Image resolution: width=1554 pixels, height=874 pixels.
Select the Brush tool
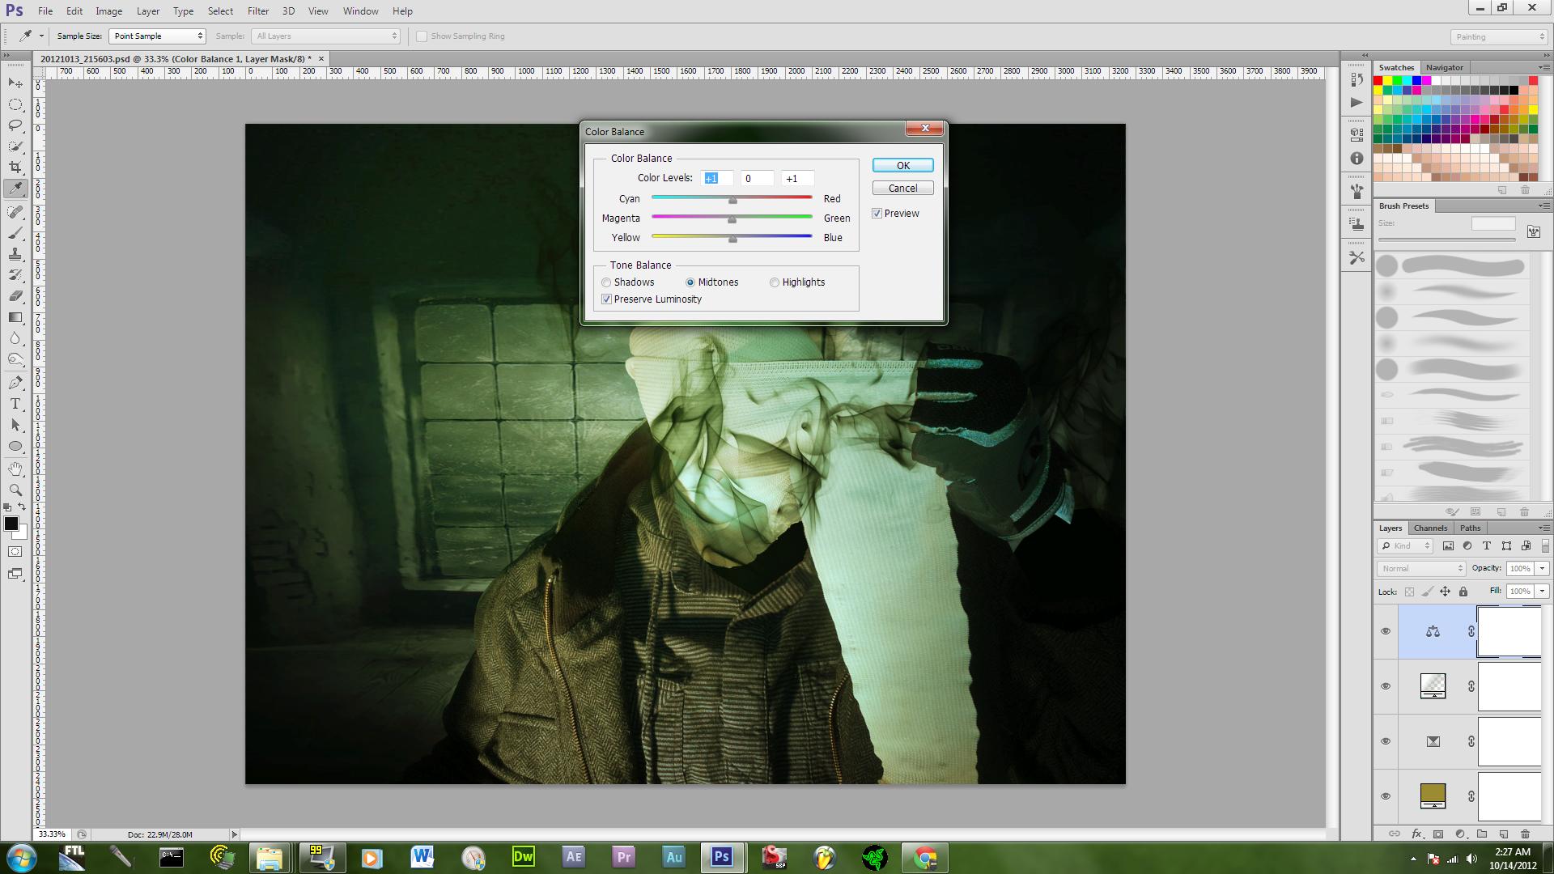pyautogui.click(x=15, y=233)
